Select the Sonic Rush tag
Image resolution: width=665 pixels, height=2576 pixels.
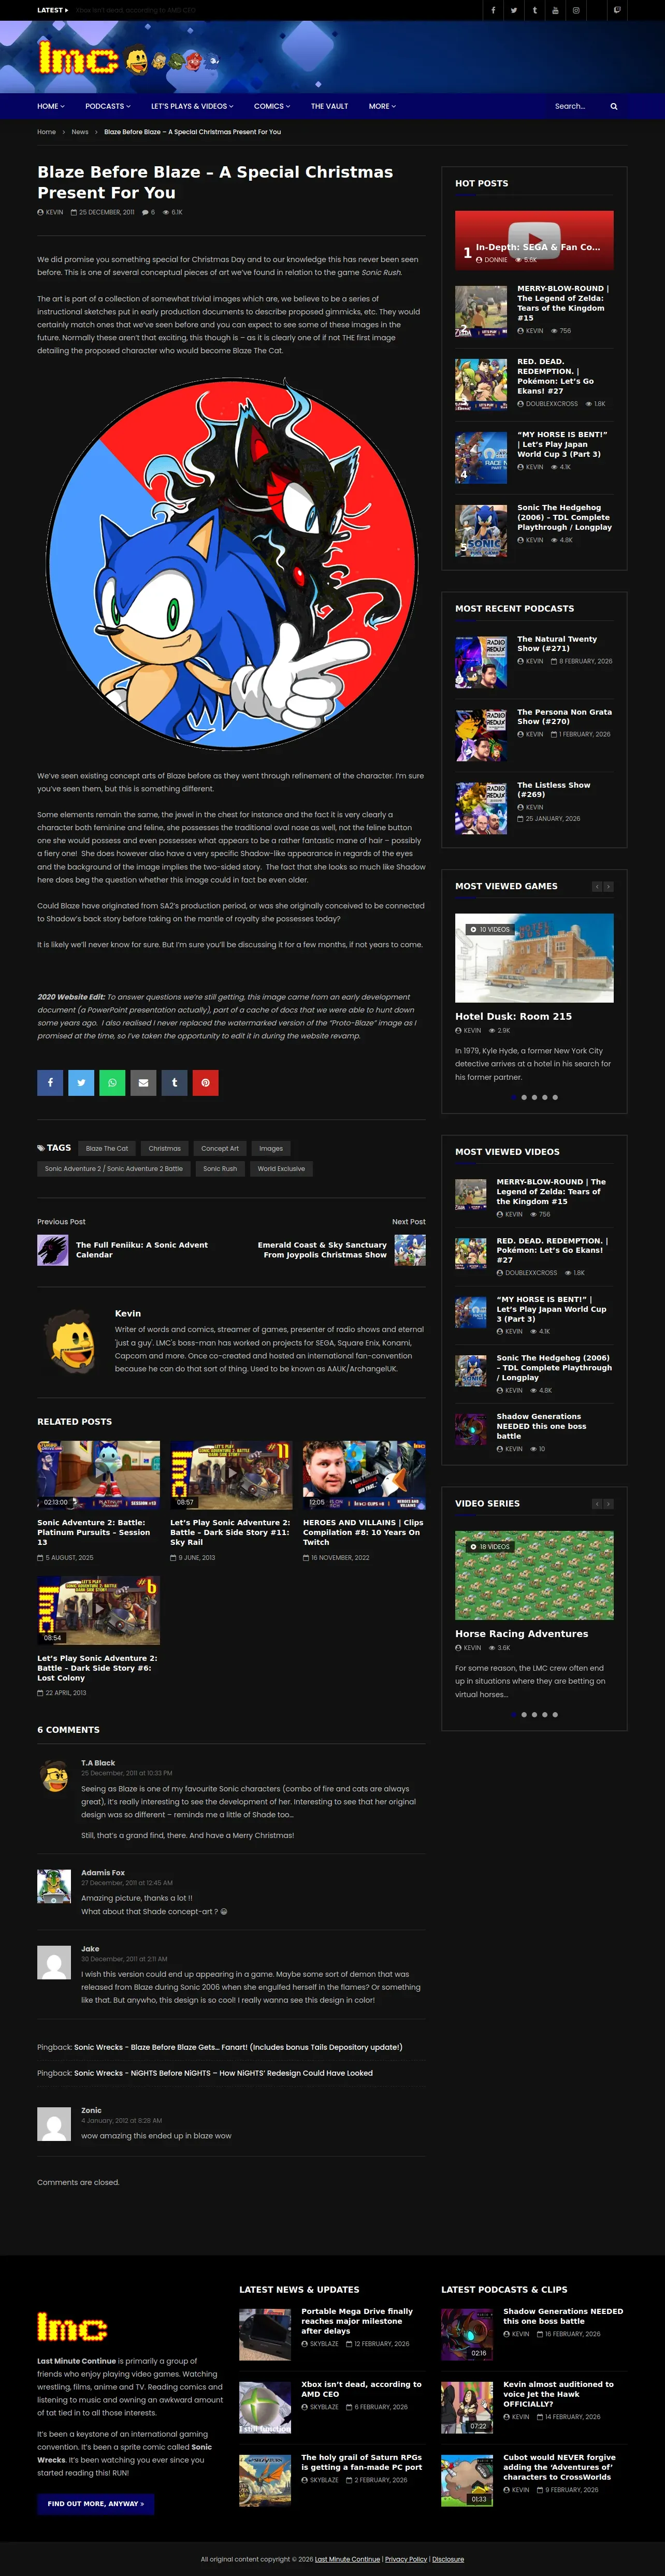(x=220, y=1168)
